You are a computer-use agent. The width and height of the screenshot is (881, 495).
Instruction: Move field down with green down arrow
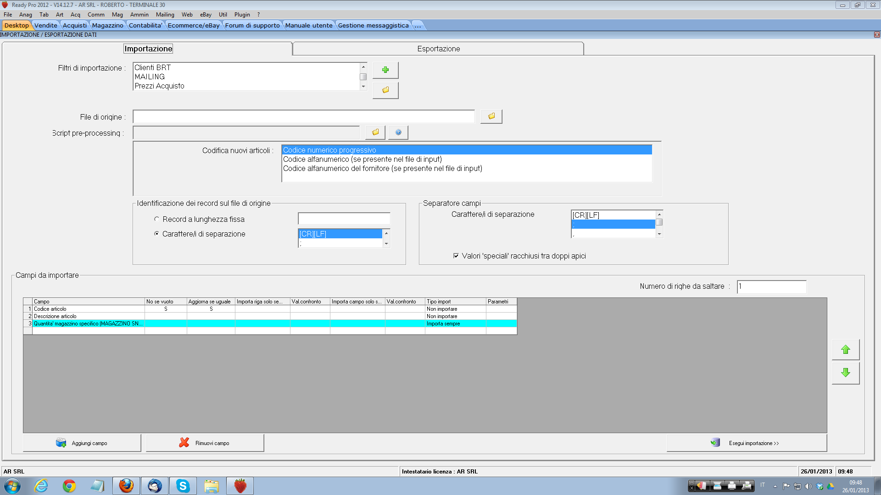[845, 373]
